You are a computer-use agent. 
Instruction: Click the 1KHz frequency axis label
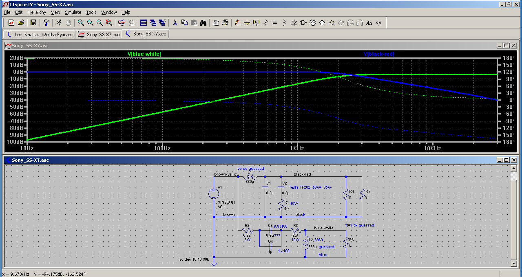pos(297,149)
